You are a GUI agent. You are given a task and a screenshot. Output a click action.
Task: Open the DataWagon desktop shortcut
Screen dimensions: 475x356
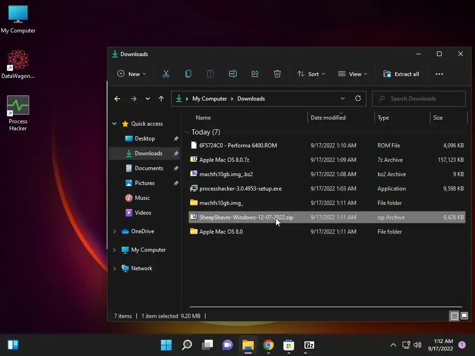click(18, 64)
